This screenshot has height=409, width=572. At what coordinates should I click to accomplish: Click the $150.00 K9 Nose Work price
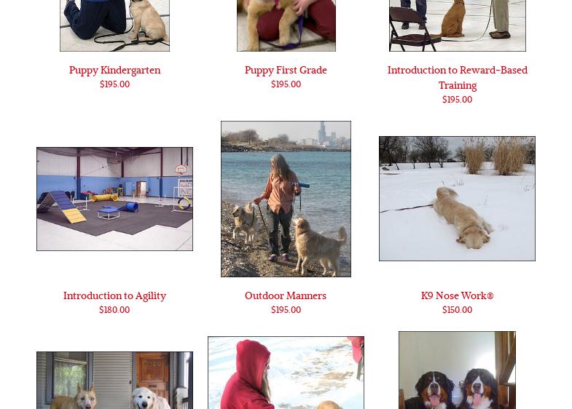coord(457,310)
